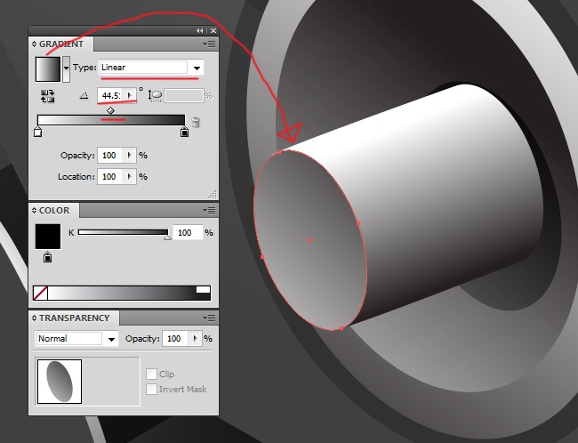Click the gradient stop icon below the color swatch
578x443 pixels.
[x=47, y=257]
